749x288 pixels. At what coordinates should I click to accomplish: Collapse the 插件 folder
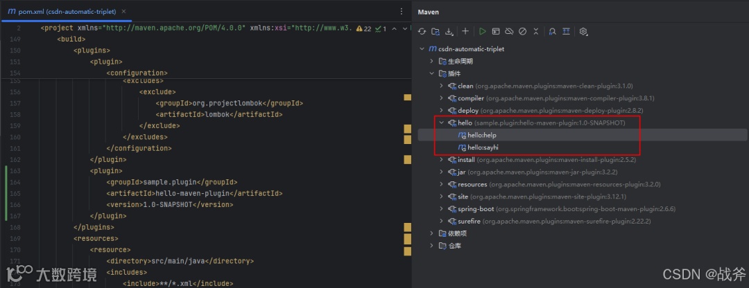(431, 74)
